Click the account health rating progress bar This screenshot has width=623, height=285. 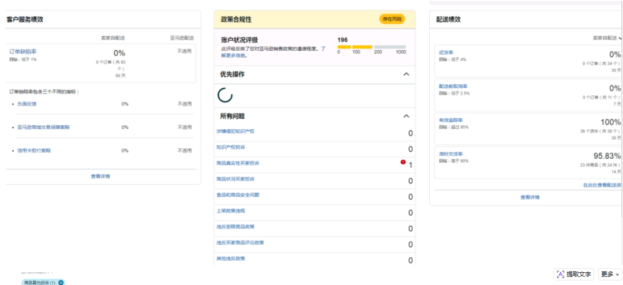pyautogui.click(x=371, y=47)
